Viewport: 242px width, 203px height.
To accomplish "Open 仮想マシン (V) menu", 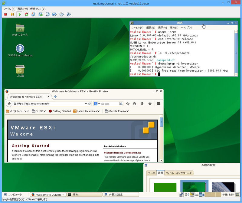I will click(38, 9).
